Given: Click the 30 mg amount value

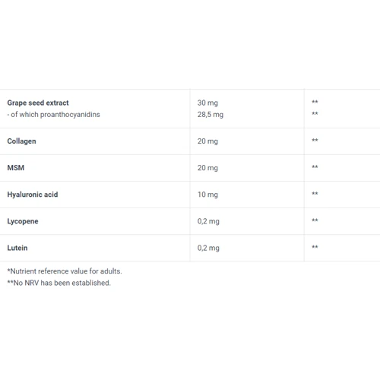Looking at the screenshot, I should 207,103.
